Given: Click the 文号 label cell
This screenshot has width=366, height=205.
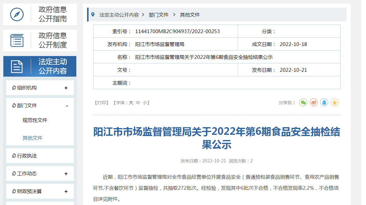Looking at the screenshot, I should coord(124,70).
